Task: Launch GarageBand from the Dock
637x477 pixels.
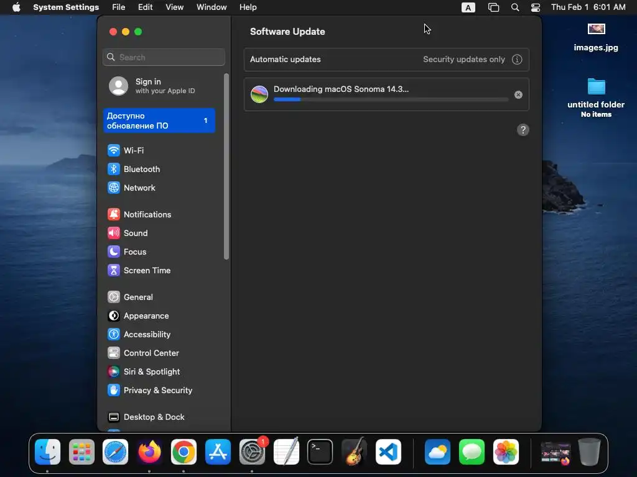Action: [x=354, y=452]
